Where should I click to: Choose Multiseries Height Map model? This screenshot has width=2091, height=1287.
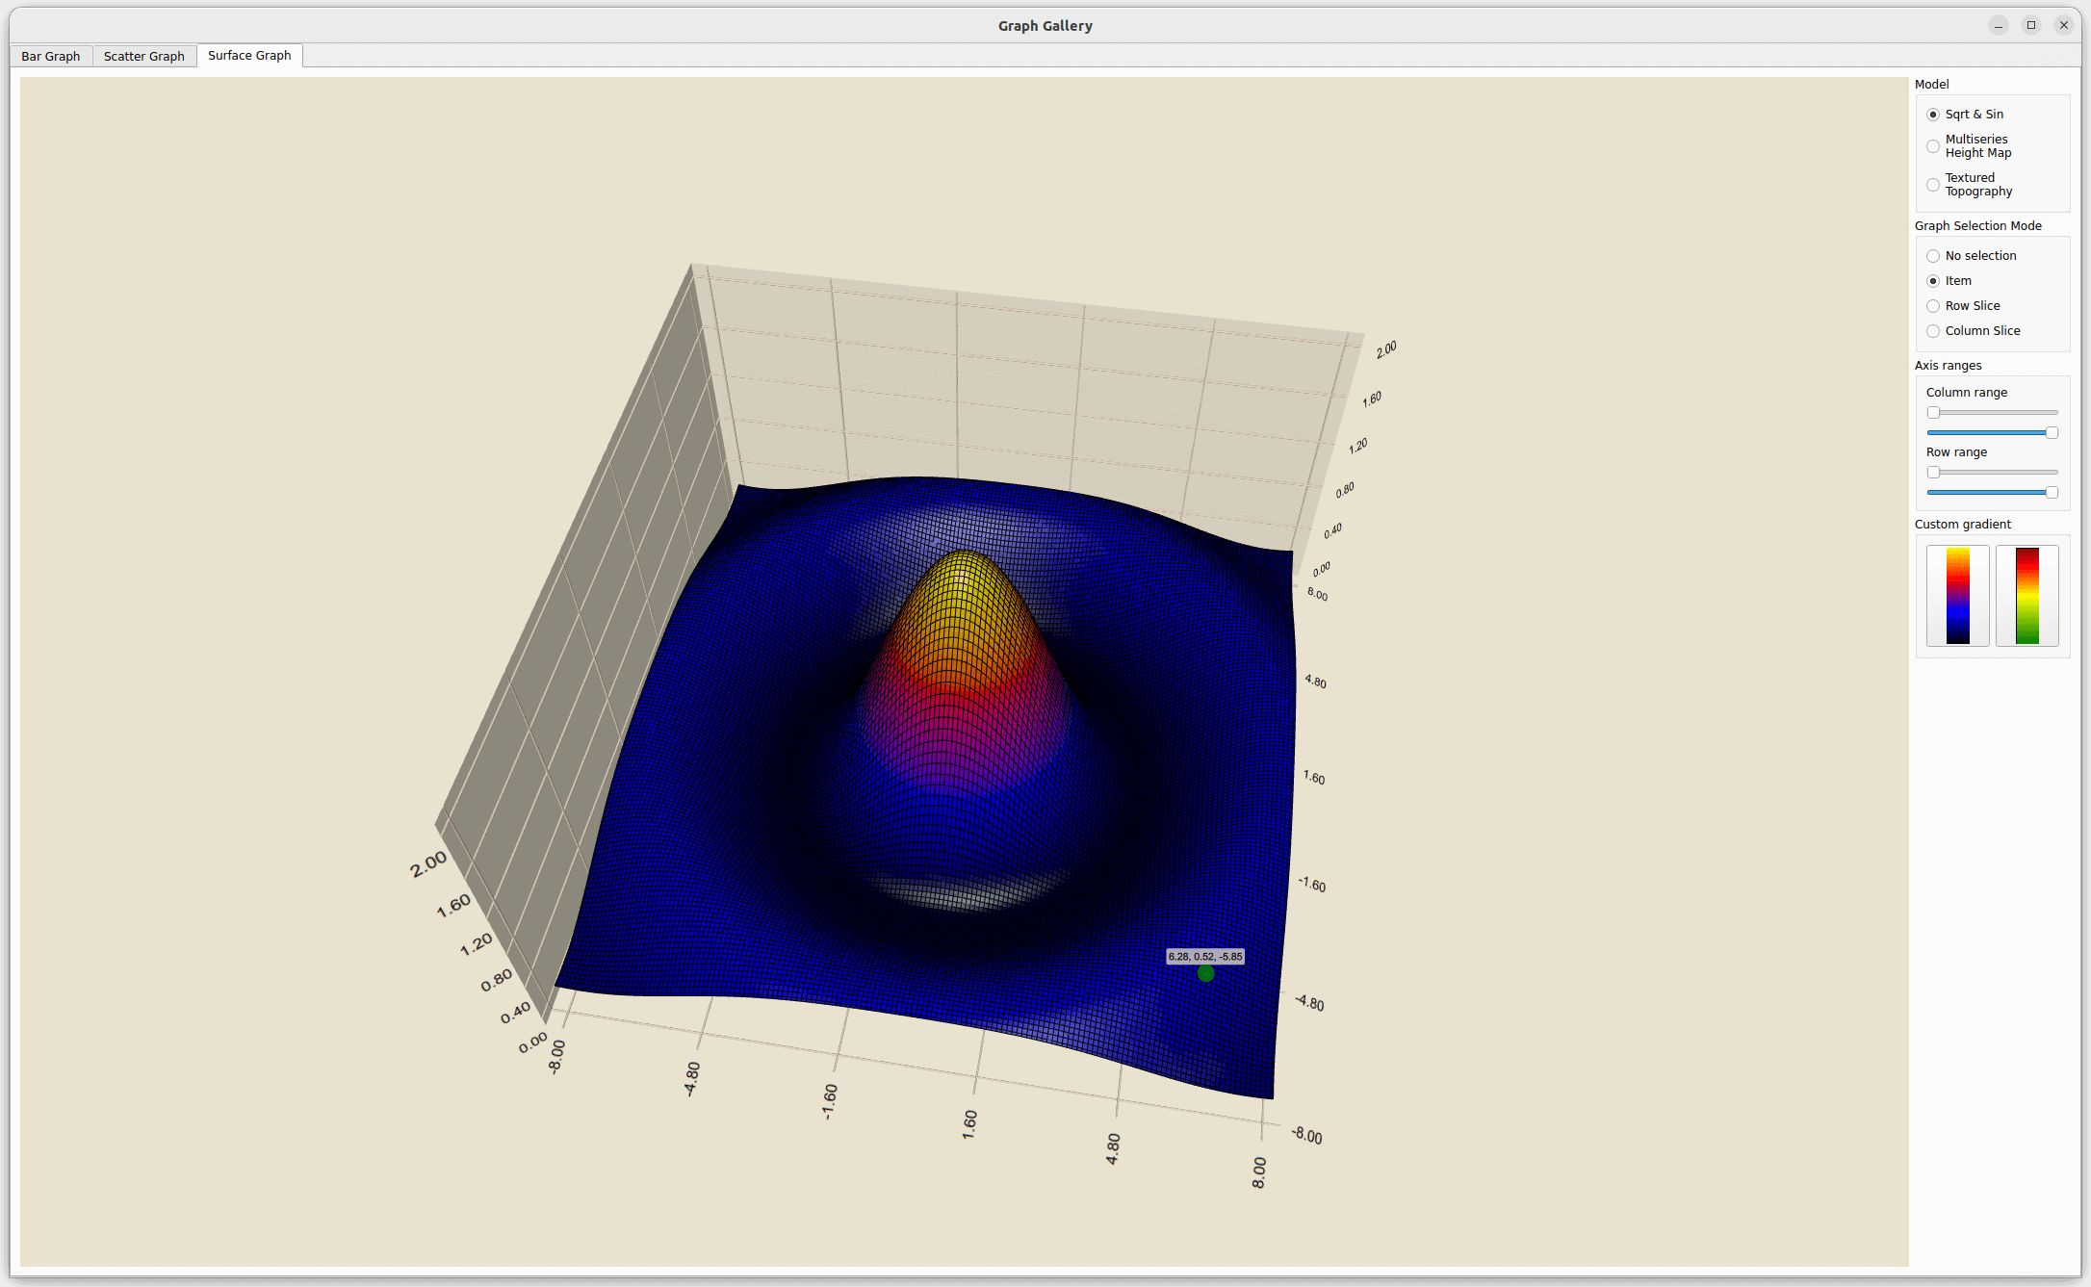pyautogui.click(x=1933, y=146)
